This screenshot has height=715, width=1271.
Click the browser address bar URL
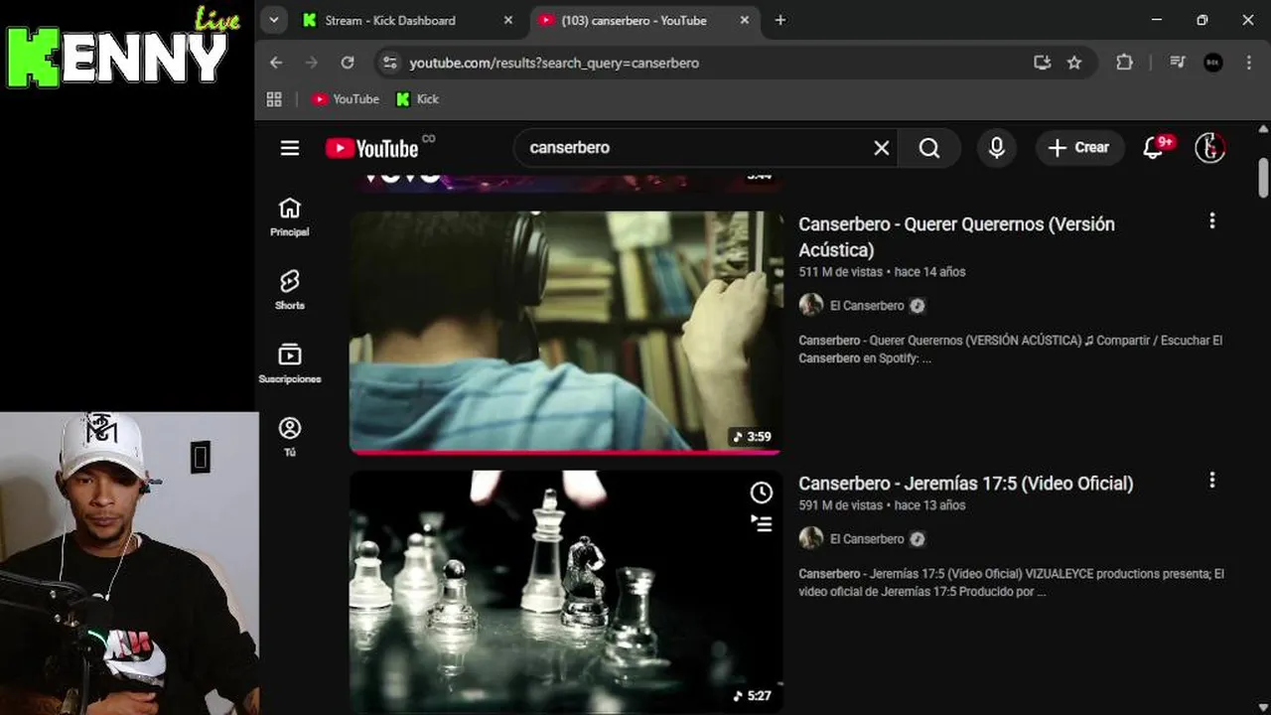point(554,63)
